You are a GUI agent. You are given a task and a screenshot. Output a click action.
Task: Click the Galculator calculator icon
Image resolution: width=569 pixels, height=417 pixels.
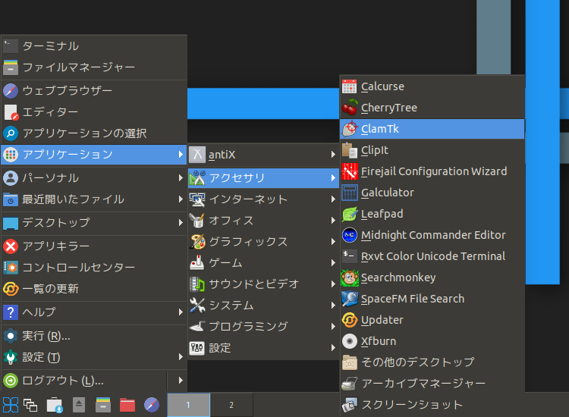pyautogui.click(x=350, y=193)
